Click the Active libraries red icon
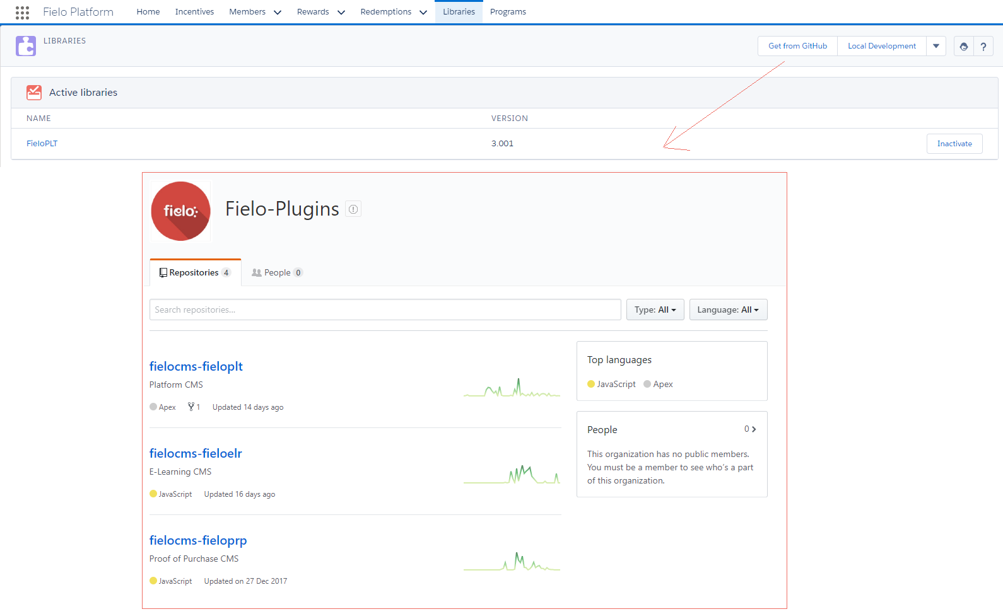This screenshot has width=1003, height=614. coord(34,93)
